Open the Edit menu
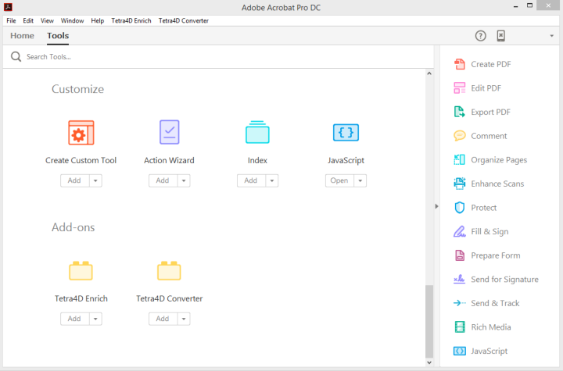The height and width of the screenshot is (371, 563). 28,20
